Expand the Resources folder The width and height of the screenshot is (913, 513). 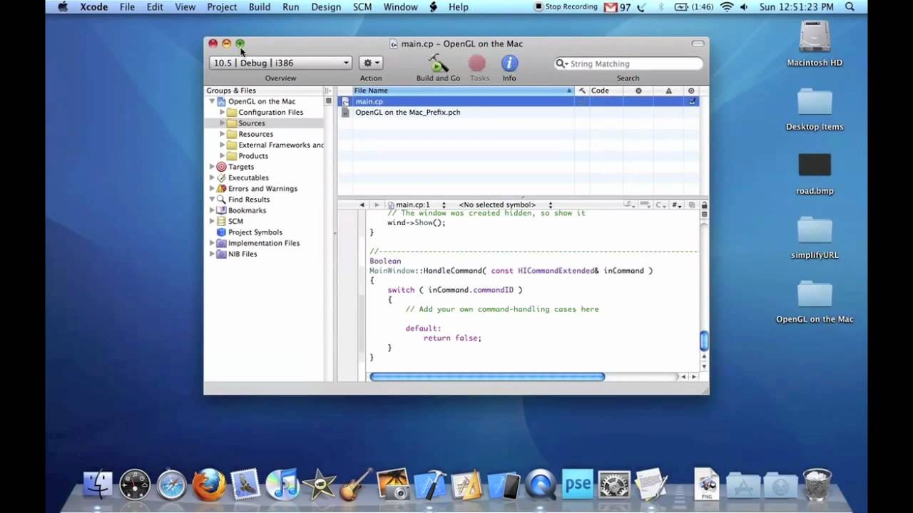click(223, 134)
